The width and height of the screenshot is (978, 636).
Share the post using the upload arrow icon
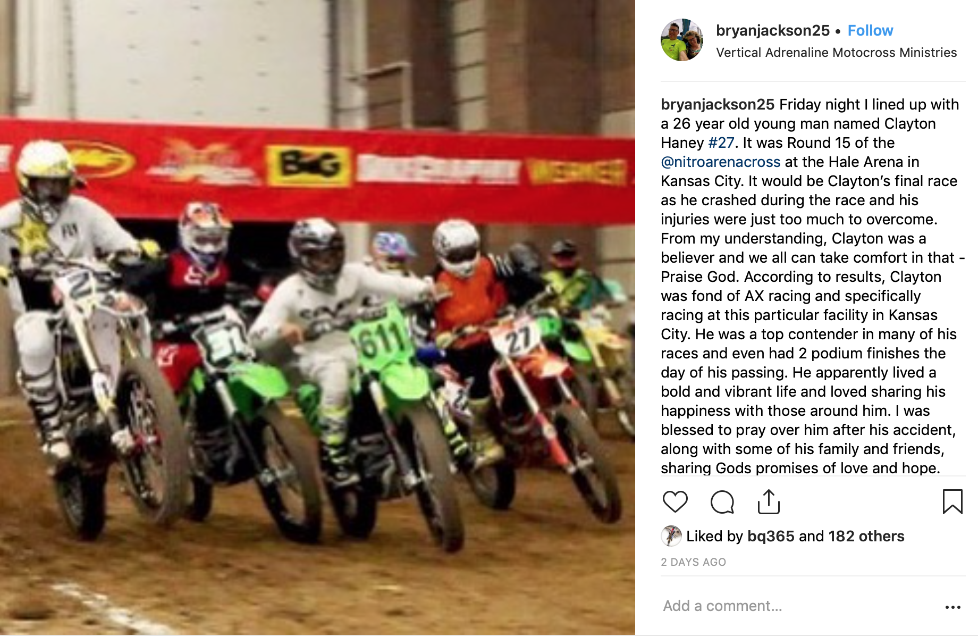[769, 501]
